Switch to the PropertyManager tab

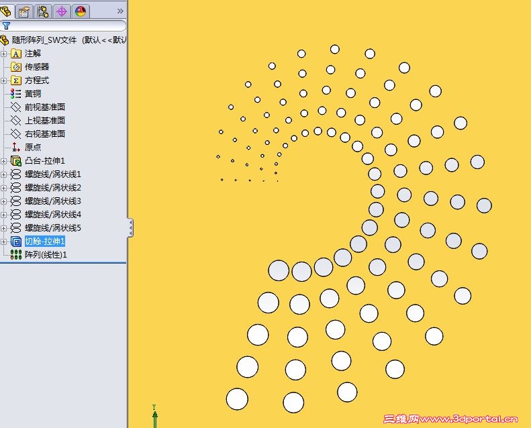pos(24,11)
